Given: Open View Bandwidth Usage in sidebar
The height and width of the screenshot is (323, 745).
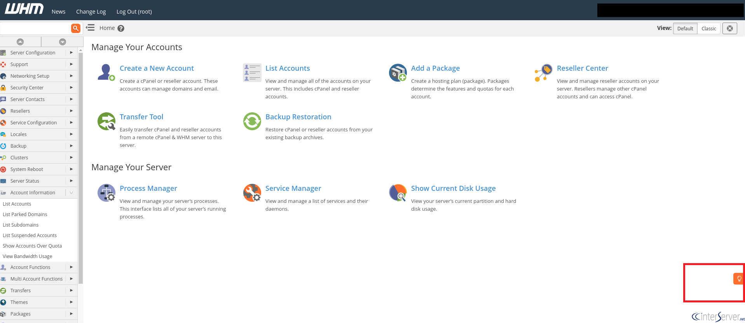Looking at the screenshot, I should tap(27, 256).
